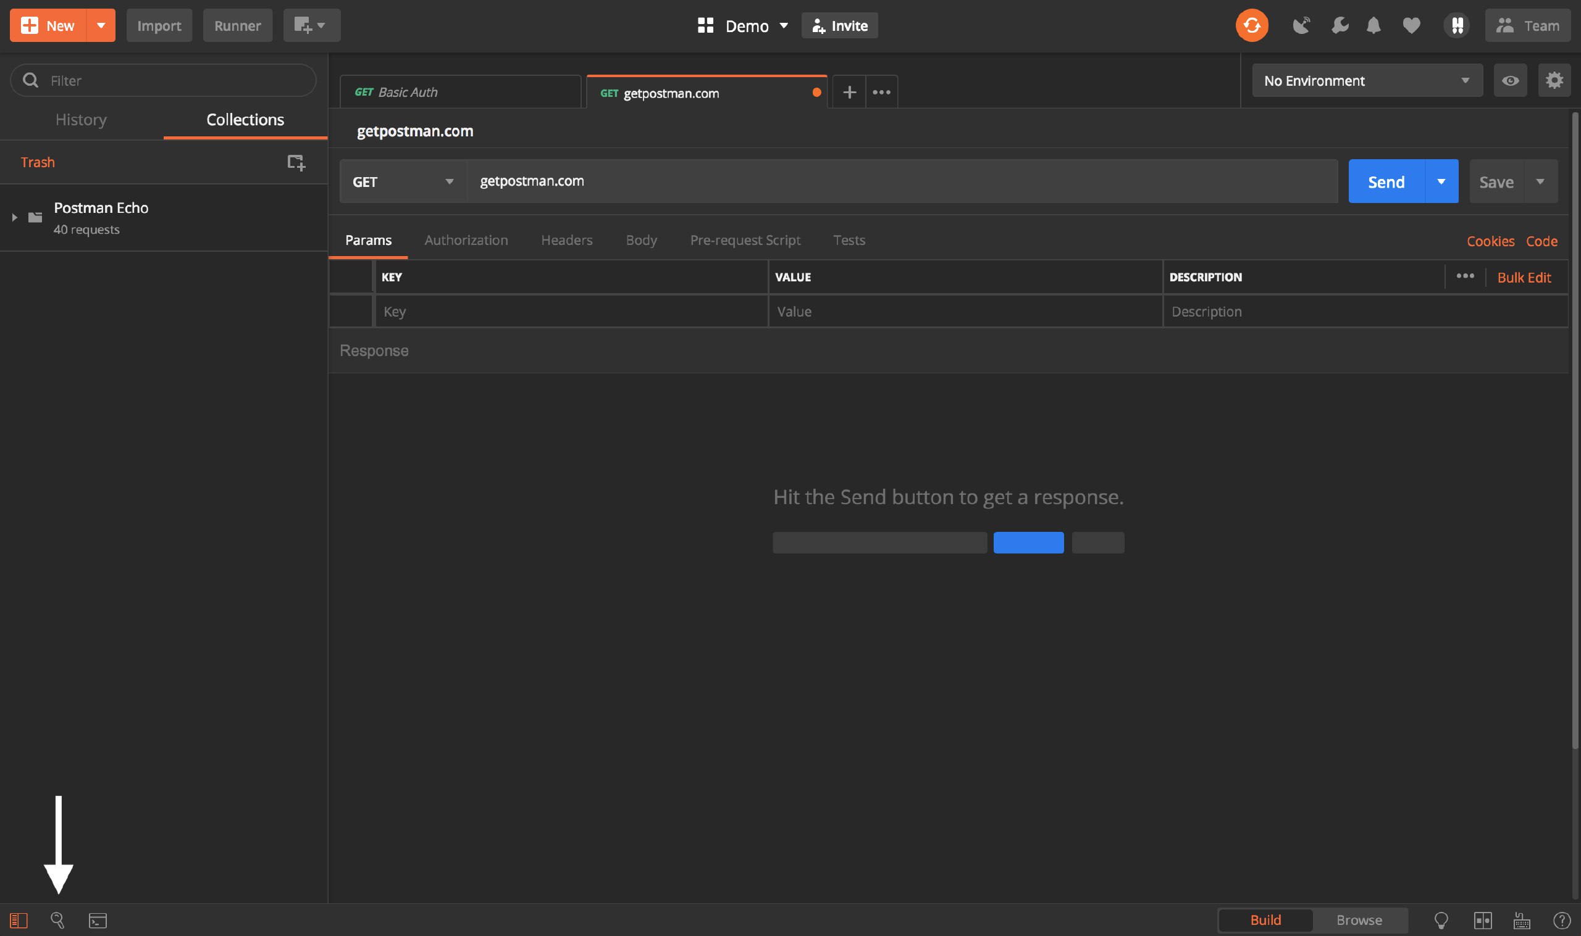1581x936 pixels.
Task: Open the Runner button
Action: click(237, 25)
